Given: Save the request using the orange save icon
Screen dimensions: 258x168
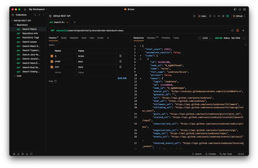Looking at the screenshot, I should pos(238,31).
